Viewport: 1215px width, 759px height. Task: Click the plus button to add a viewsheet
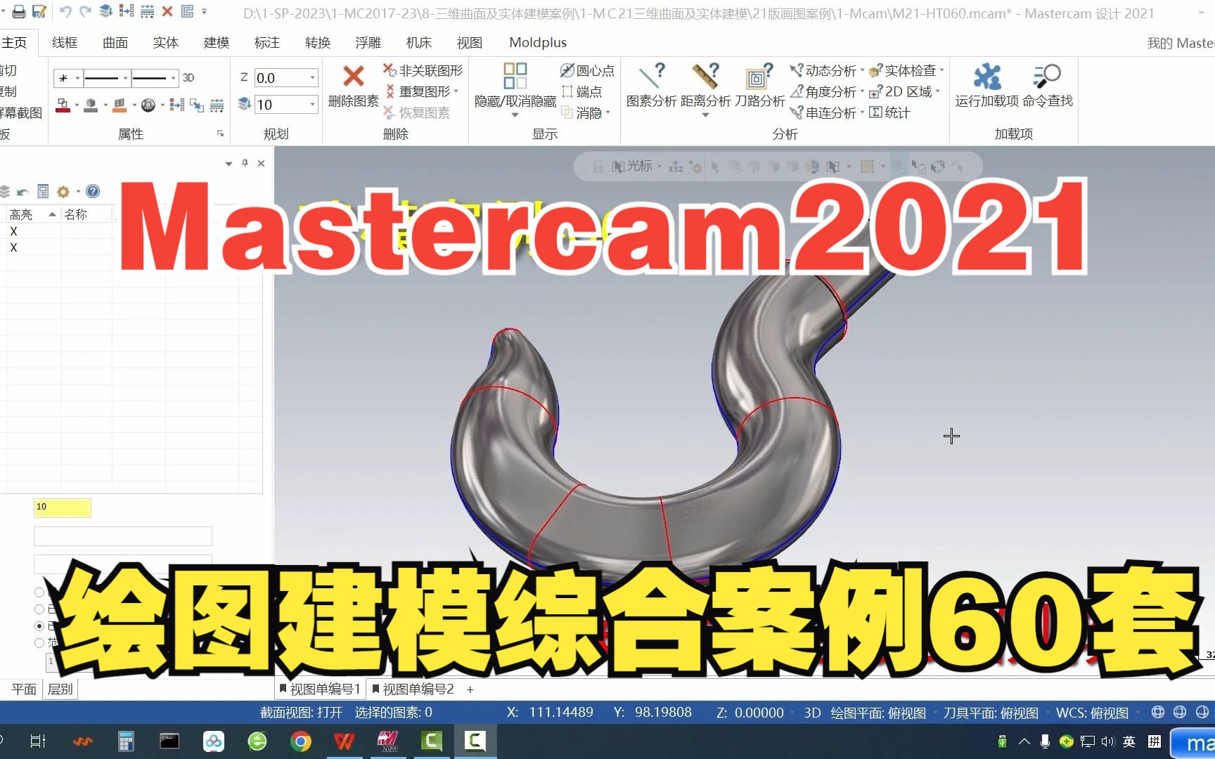click(470, 689)
